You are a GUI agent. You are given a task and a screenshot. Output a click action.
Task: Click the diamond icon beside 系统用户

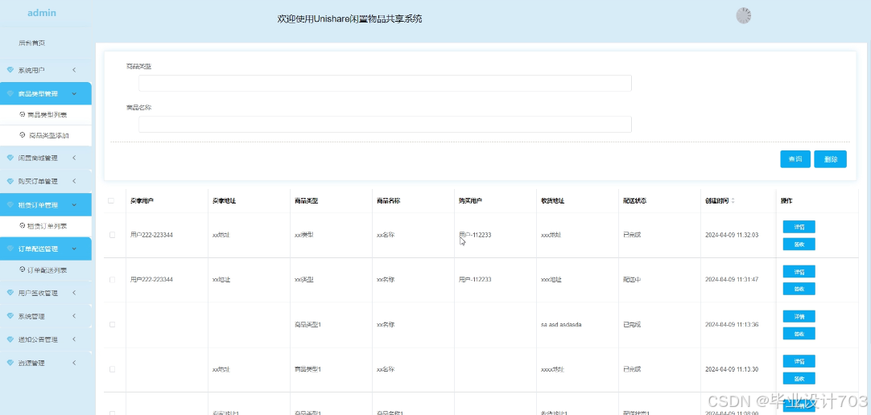(10, 70)
